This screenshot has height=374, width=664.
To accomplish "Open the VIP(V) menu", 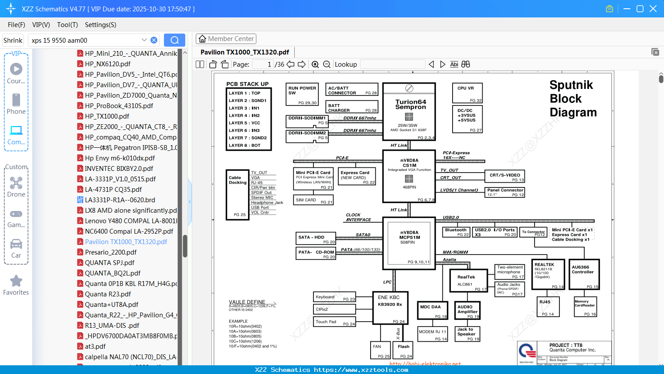I will [41, 25].
